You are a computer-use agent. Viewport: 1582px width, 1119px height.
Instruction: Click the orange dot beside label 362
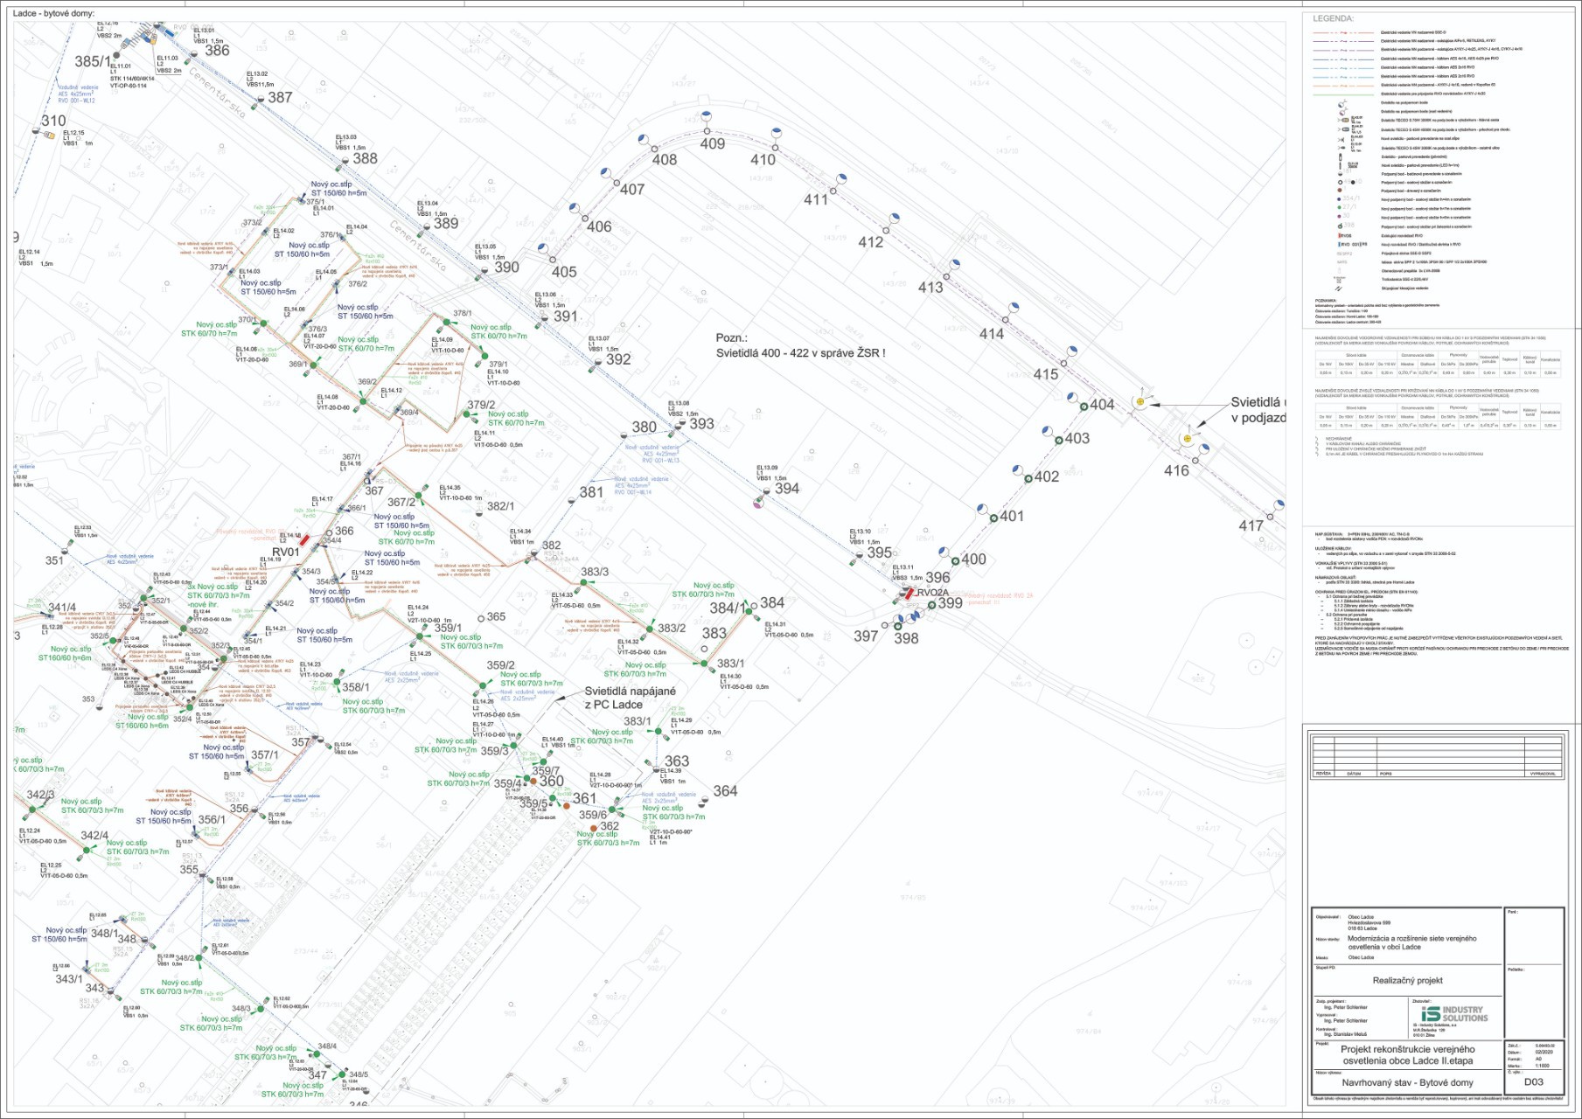(x=593, y=828)
